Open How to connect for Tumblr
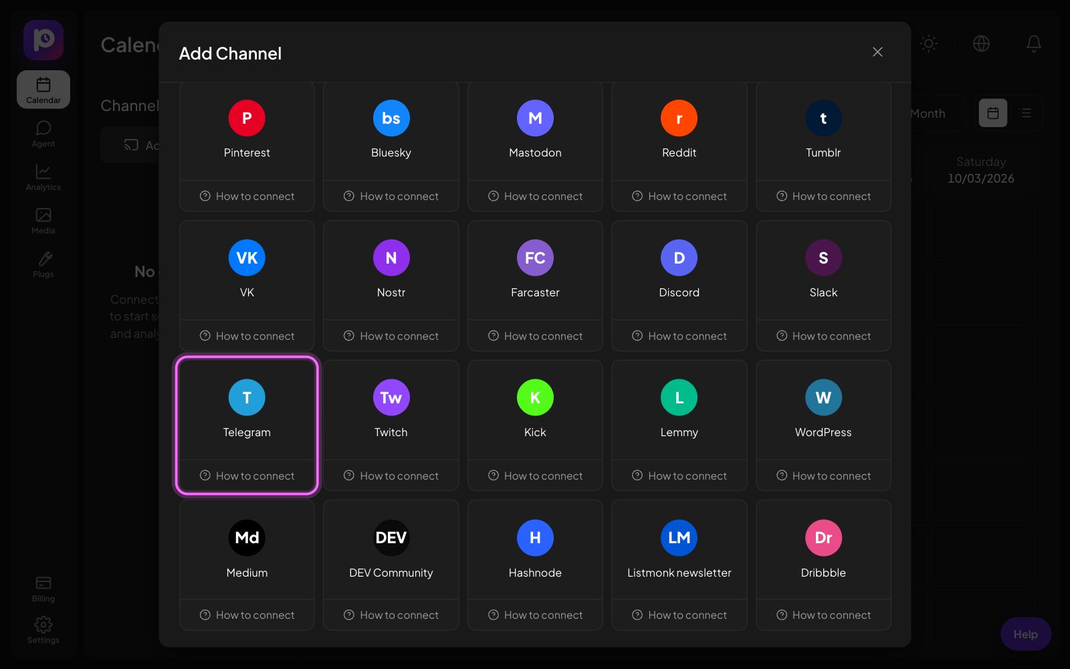 (x=823, y=196)
